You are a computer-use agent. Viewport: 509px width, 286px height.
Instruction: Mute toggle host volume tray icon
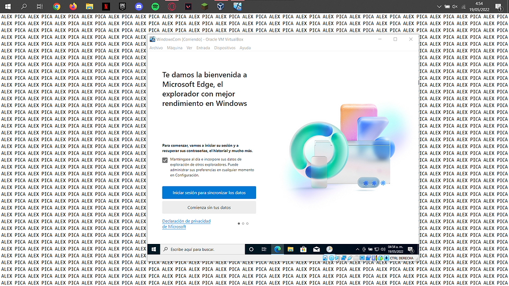pos(455,6)
